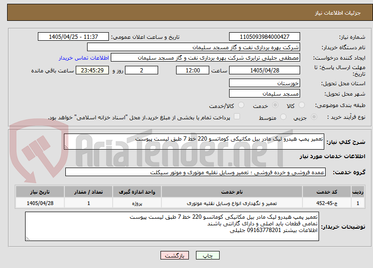373x268 pixels.
Task: Click the ردیف column header
Action: pos(358,192)
